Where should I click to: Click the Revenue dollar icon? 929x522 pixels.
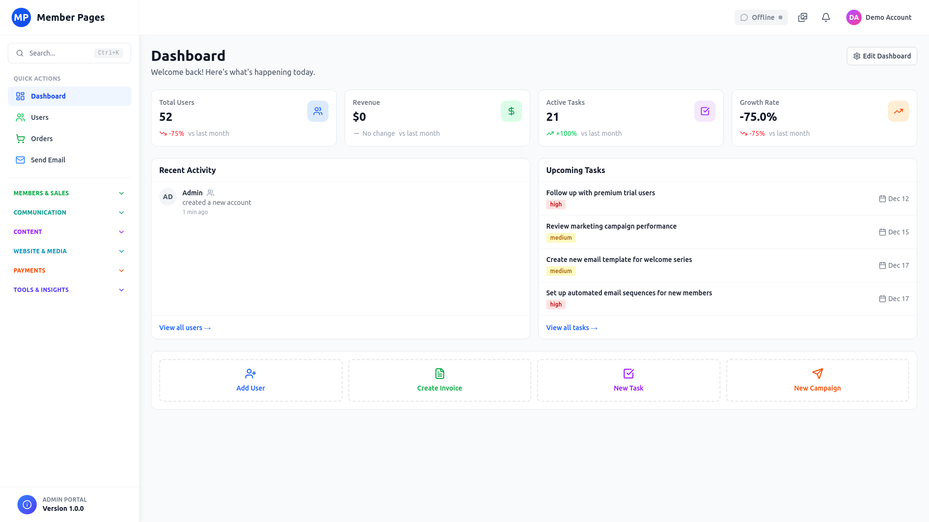tap(511, 111)
